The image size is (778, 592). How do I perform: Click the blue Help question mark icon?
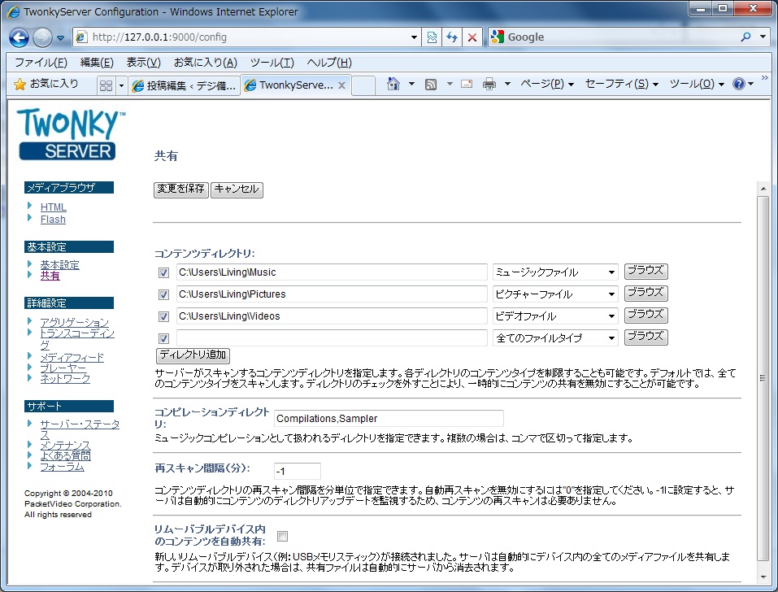click(x=738, y=84)
